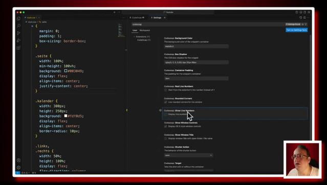Switch to the CodeSnap editor tab
The height and width of the screenshot is (185, 327).
[x=138, y=18]
